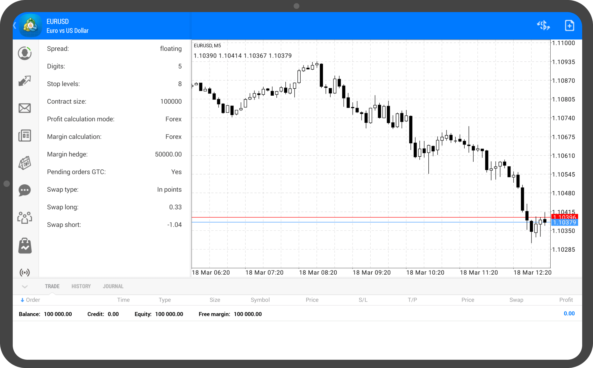Click the Profit column header
Screen dimensions: 593x368
click(566, 300)
